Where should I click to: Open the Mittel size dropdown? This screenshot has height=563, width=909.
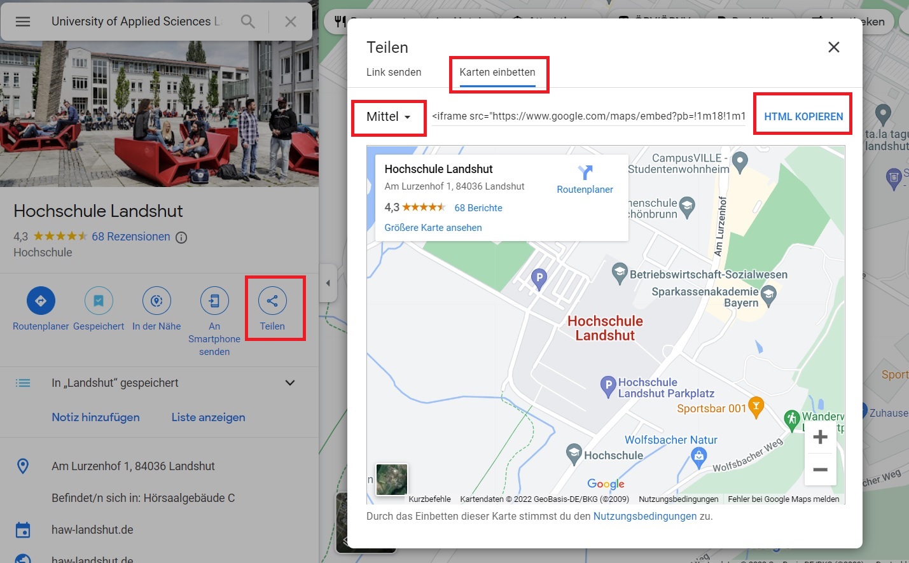(x=389, y=117)
